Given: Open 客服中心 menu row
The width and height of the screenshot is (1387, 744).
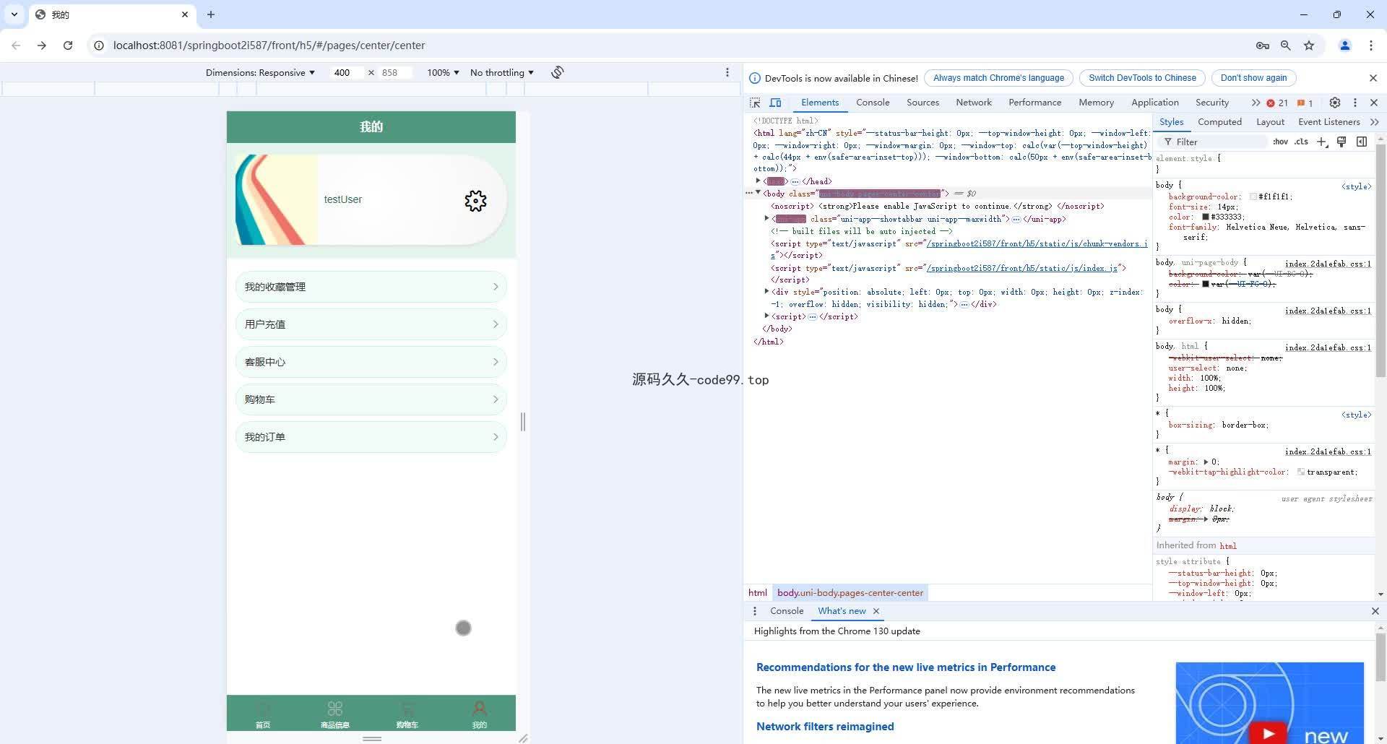Looking at the screenshot, I should pos(371,362).
